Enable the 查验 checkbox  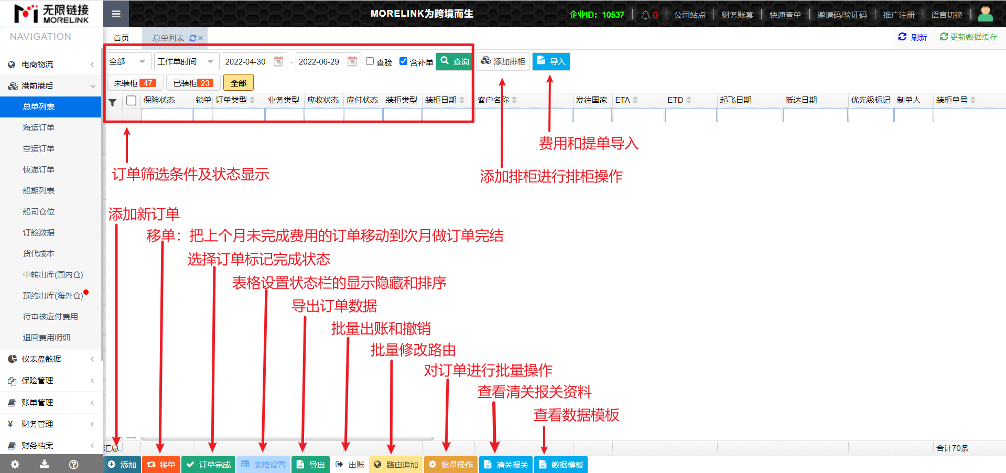click(x=370, y=61)
